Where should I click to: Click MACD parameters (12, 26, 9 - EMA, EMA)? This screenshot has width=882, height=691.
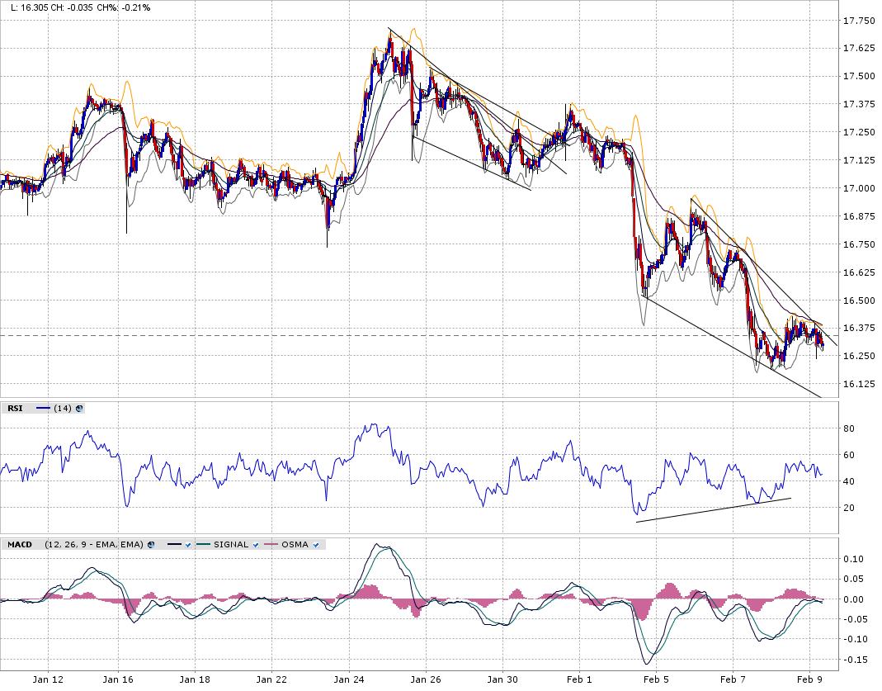click(x=94, y=545)
